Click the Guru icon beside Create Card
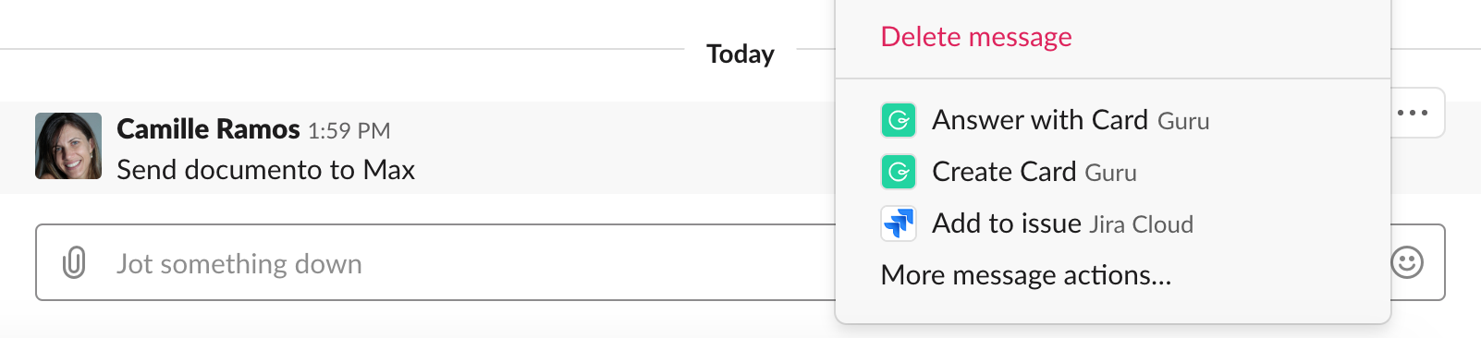1481x338 pixels. click(x=899, y=172)
